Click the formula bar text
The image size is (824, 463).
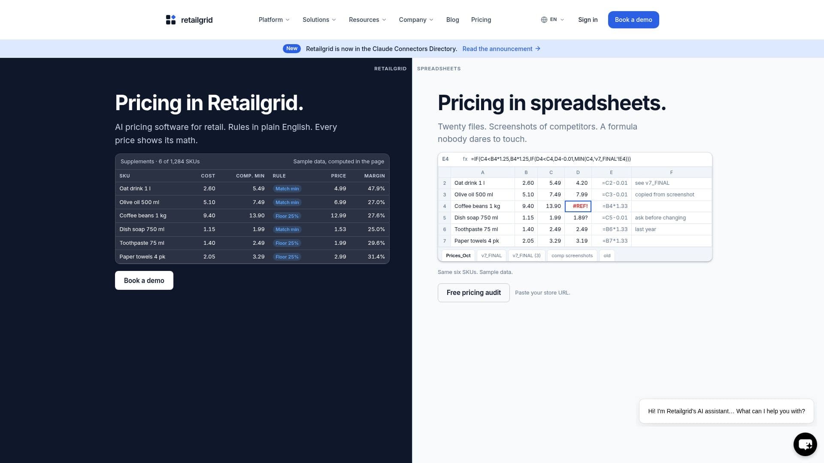point(551,159)
